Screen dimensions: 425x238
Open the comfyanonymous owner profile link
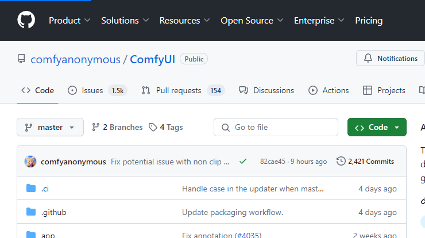[x=75, y=59]
